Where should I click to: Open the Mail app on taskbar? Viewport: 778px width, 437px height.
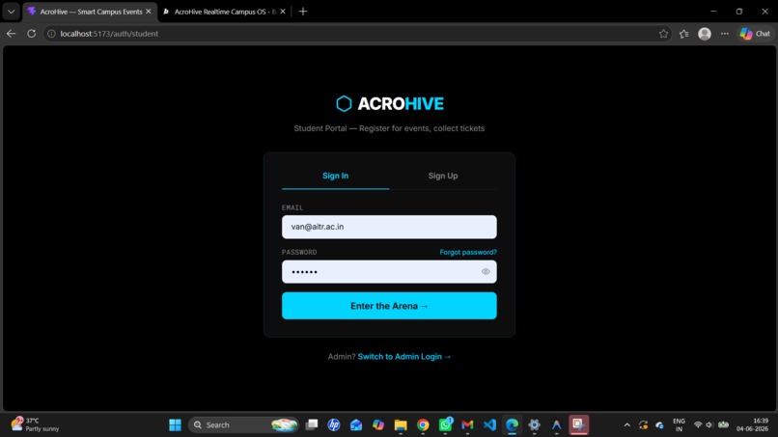[x=356, y=425]
